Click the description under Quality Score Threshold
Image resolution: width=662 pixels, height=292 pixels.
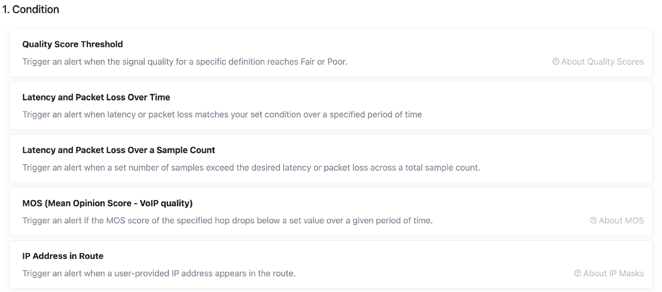[x=185, y=62]
